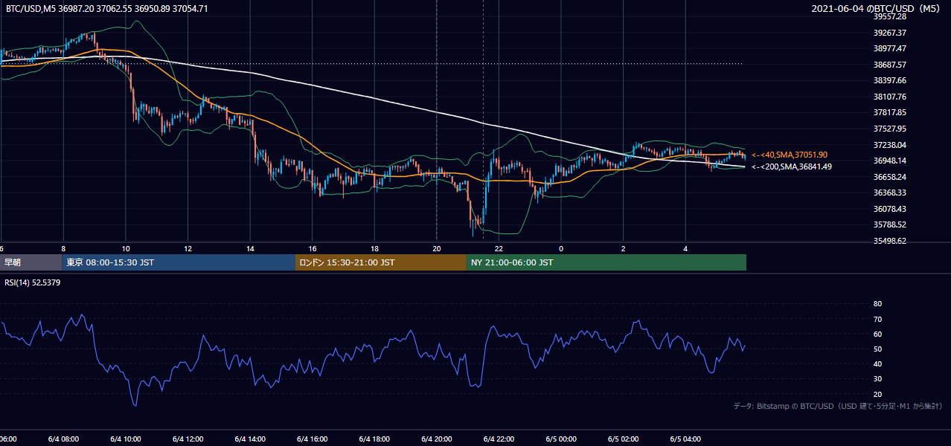This screenshot has width=951, height=446.
Task: Click RSI axis level 80
Action: (877, 304)
